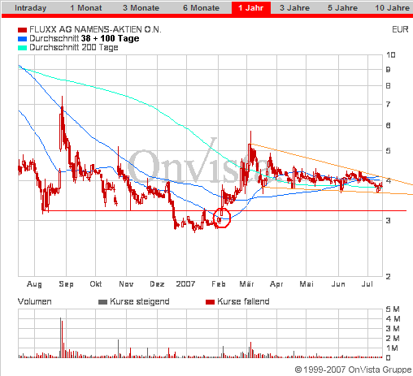Click the Aug month label on the axis

coord(34,284)
